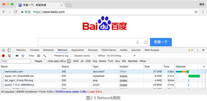Filter requests by XHR
The width and height of the screenshot is (207, 101).
tap(76, 61)
